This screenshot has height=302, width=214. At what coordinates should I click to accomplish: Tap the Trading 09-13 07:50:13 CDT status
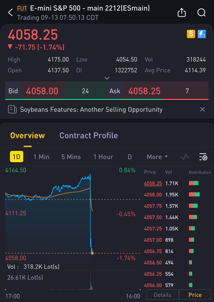tap(58, 18)
